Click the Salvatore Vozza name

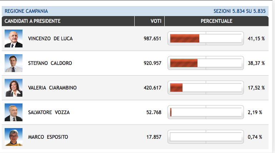point(49,112)
